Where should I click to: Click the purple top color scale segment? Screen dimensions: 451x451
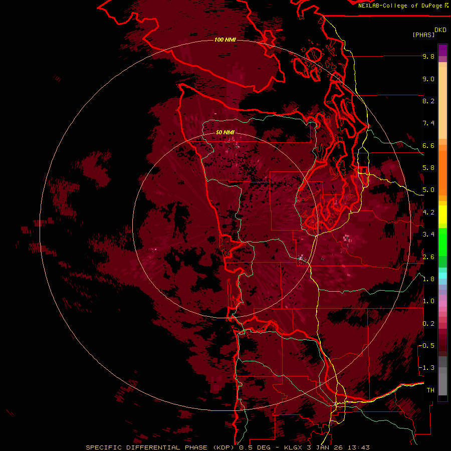coord(442,50)
